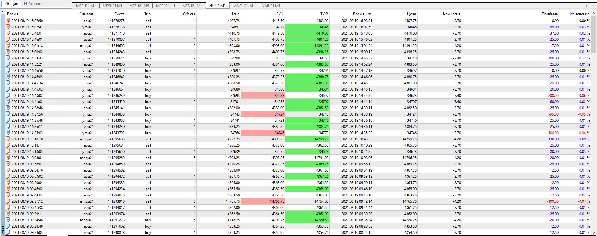Click buy order icon for ticket 141347020
Viewport: 597px width, 236px height.
tap(8, 71)
